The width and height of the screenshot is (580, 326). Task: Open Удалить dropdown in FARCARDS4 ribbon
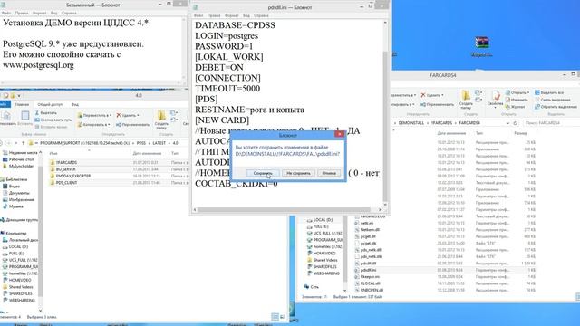(x=432, y=95)
